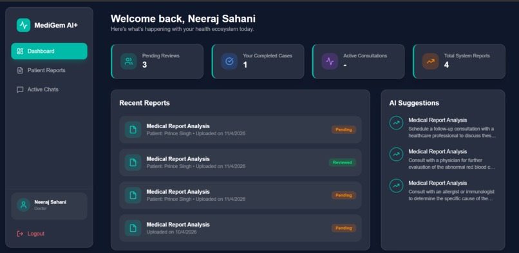Click the Completed Cases checkmark icon
This screenshot has height=253, width=519.
[x=229, y=61]
